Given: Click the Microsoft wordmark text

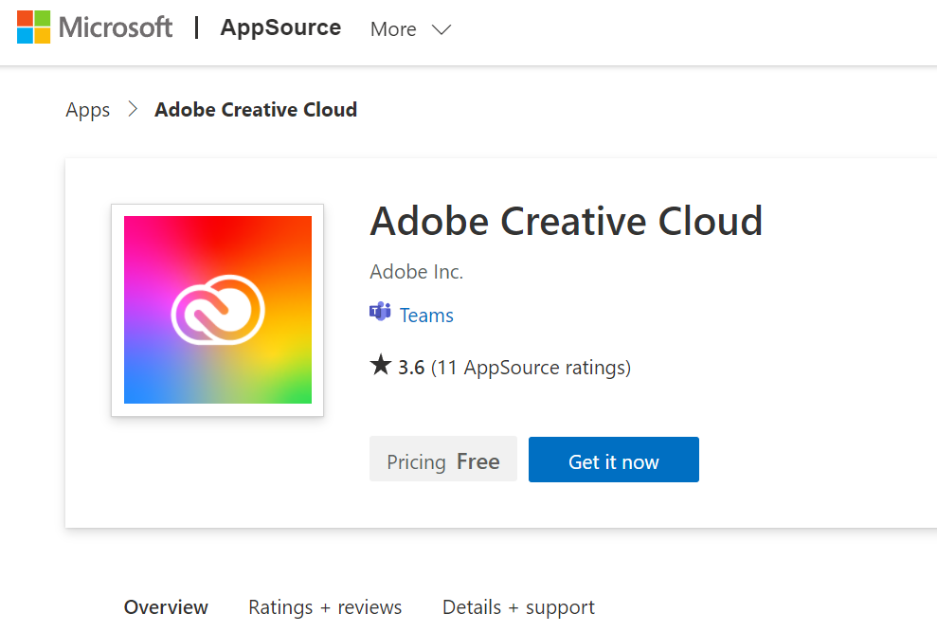Looking at the screenshot, I should [116, 27].
